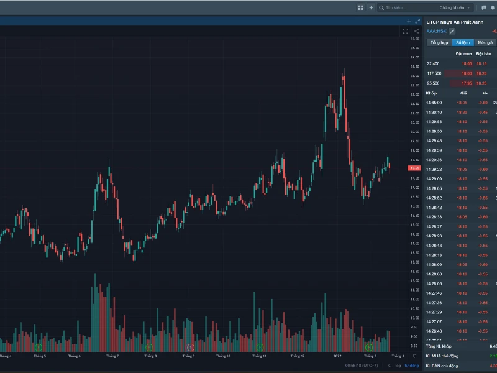
Task: Click the Tìm kiếm search field
Action: [410, 8]
